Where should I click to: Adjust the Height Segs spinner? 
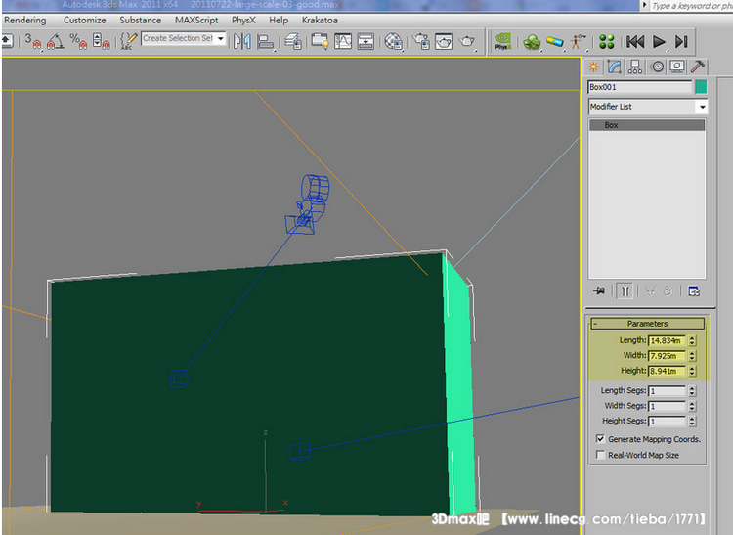(692, 422)
